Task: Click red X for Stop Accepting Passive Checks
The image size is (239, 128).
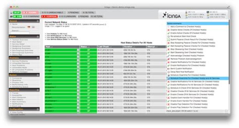Action: (x=168, y=43)
